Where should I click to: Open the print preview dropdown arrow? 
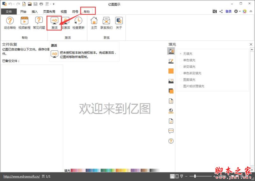pyautogui.click(x=50, y=4)
